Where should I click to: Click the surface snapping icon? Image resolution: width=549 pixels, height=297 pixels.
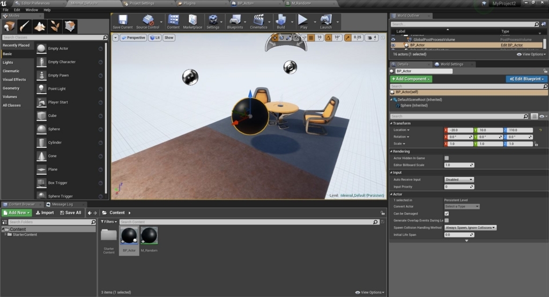303,38
